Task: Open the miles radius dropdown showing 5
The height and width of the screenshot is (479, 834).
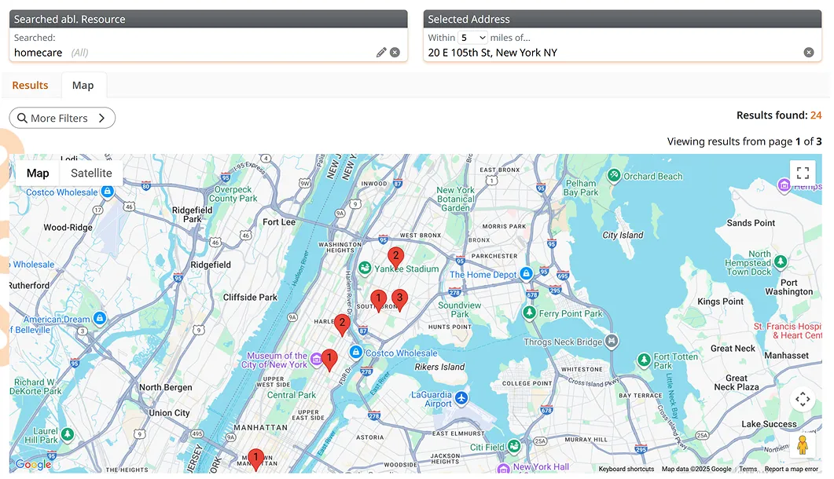Action: 472,38
